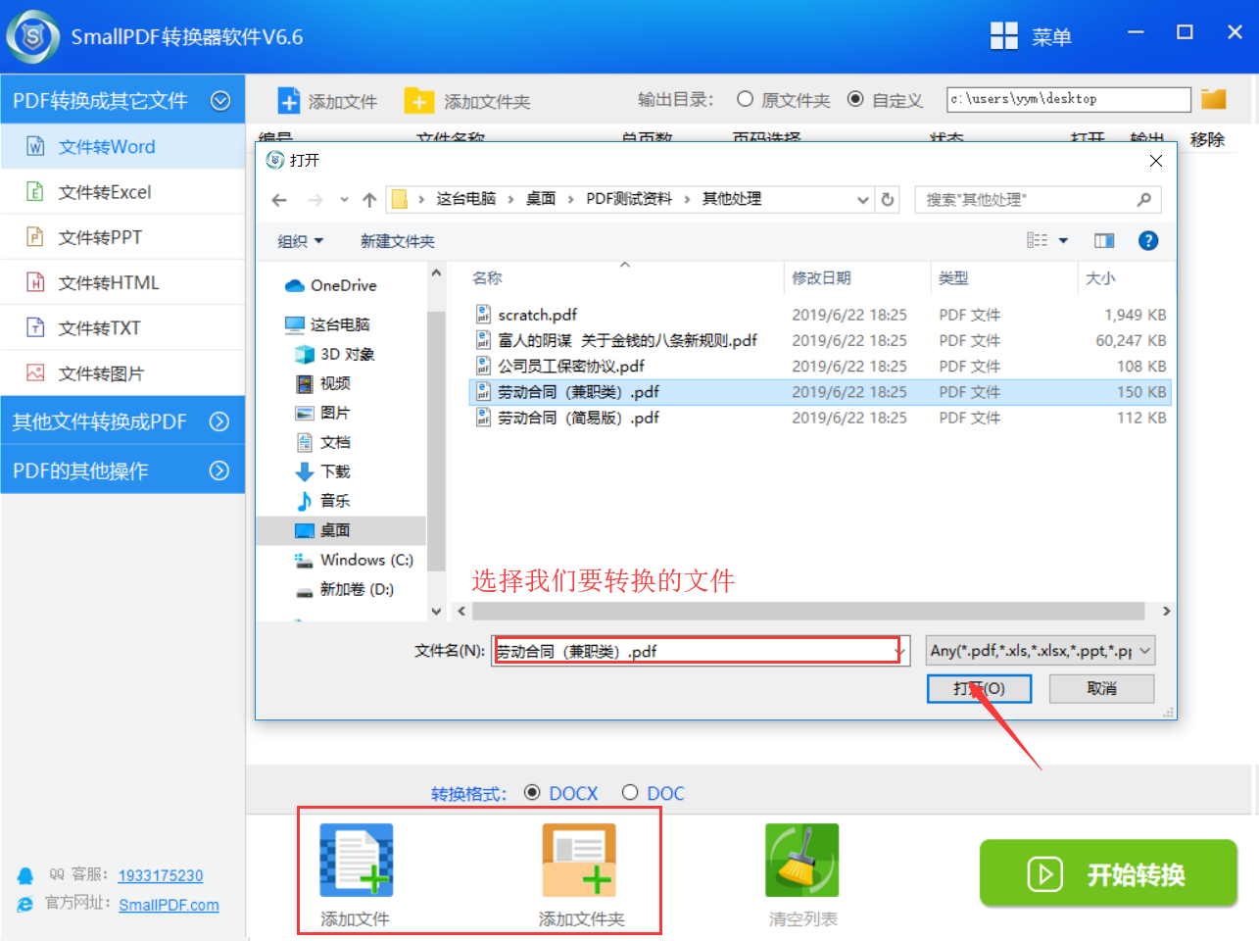Click the 打开(O) button
This screenshot has width=1259, height=941.
pyautogui.click(x=980, y=689)
